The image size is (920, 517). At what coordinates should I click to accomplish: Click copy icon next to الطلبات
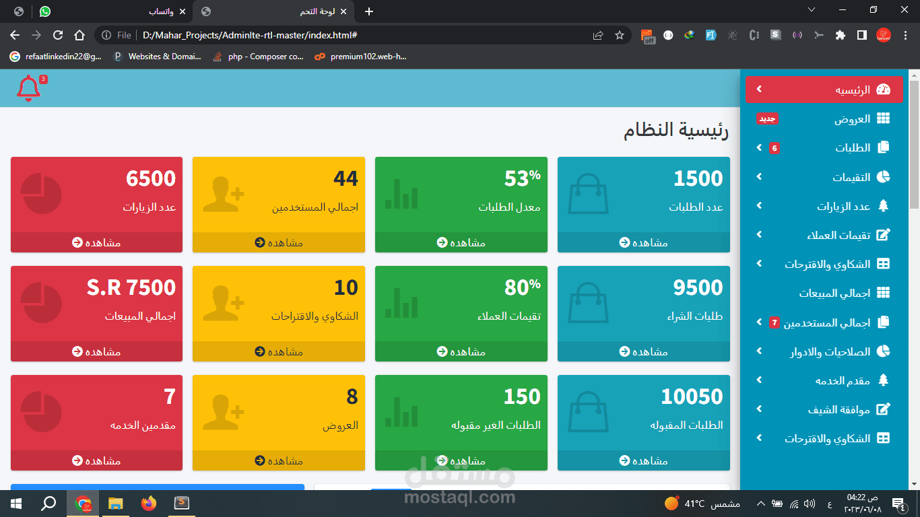883,147
